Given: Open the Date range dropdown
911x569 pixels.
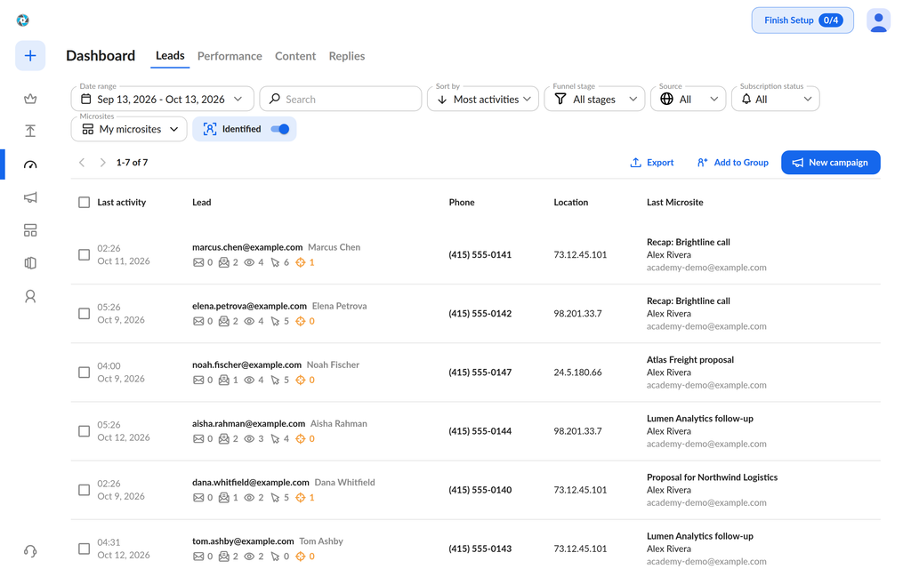Looking at the screenshot, I should coord(162,99).
